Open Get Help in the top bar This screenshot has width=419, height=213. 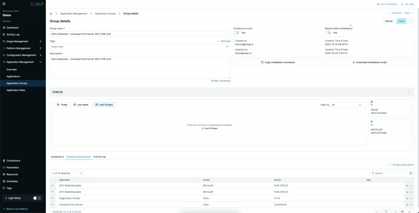408,4
